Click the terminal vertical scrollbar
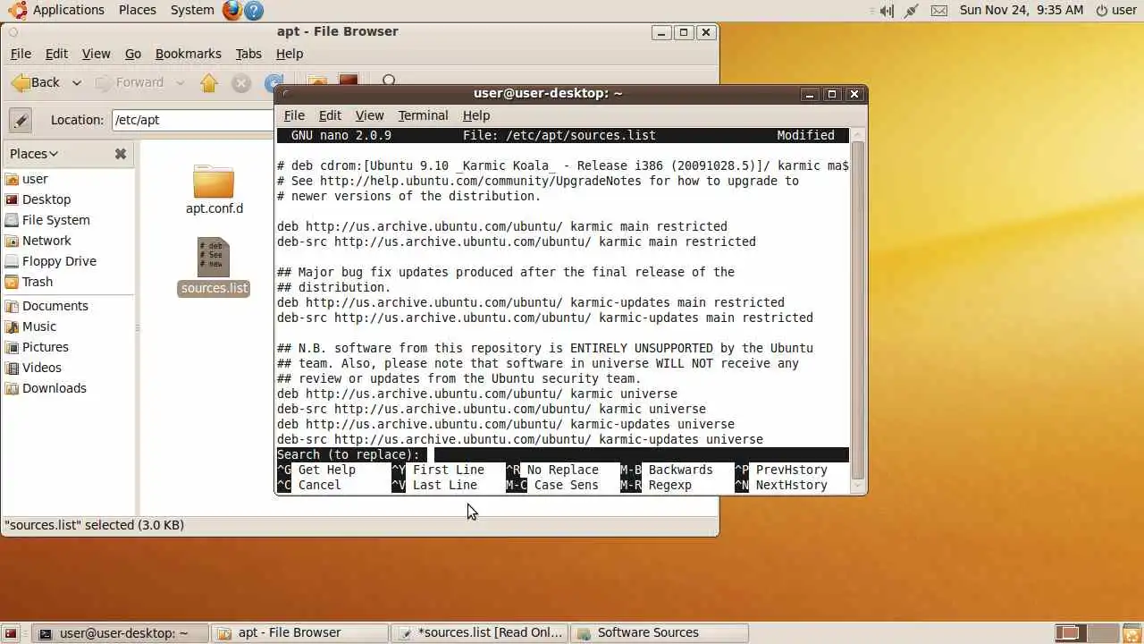 pyautogui.click(x=858, y=309)
